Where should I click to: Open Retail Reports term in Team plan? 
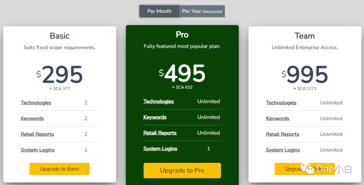click(x=283, y=134)
